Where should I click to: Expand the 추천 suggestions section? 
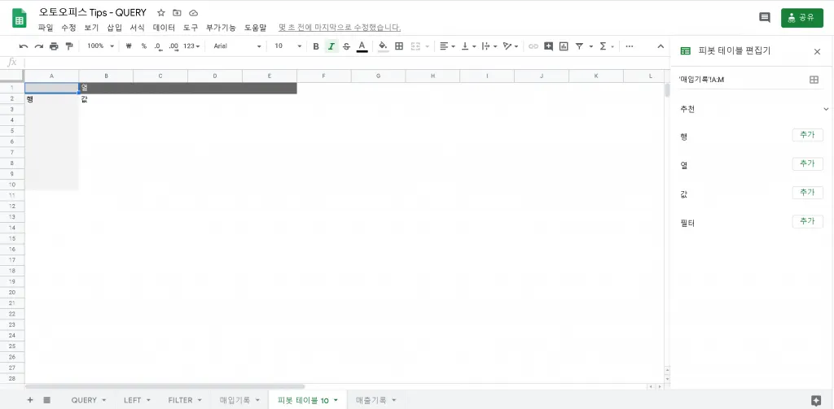tap(826, 109)
